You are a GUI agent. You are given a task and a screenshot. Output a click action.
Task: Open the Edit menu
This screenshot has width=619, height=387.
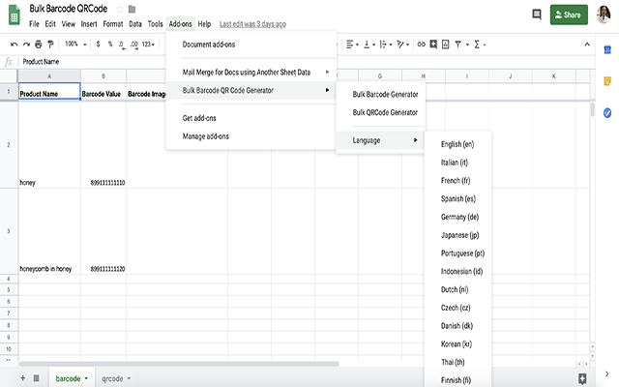pos(50,24)
